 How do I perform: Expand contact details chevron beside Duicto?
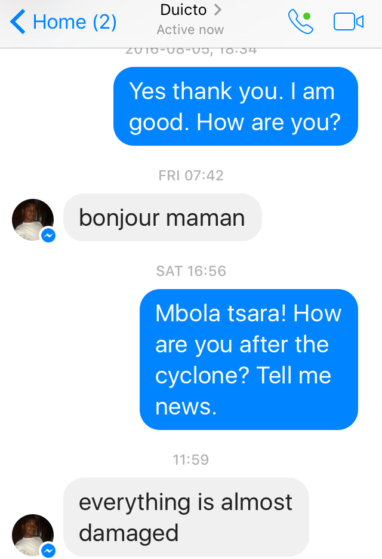218,10
